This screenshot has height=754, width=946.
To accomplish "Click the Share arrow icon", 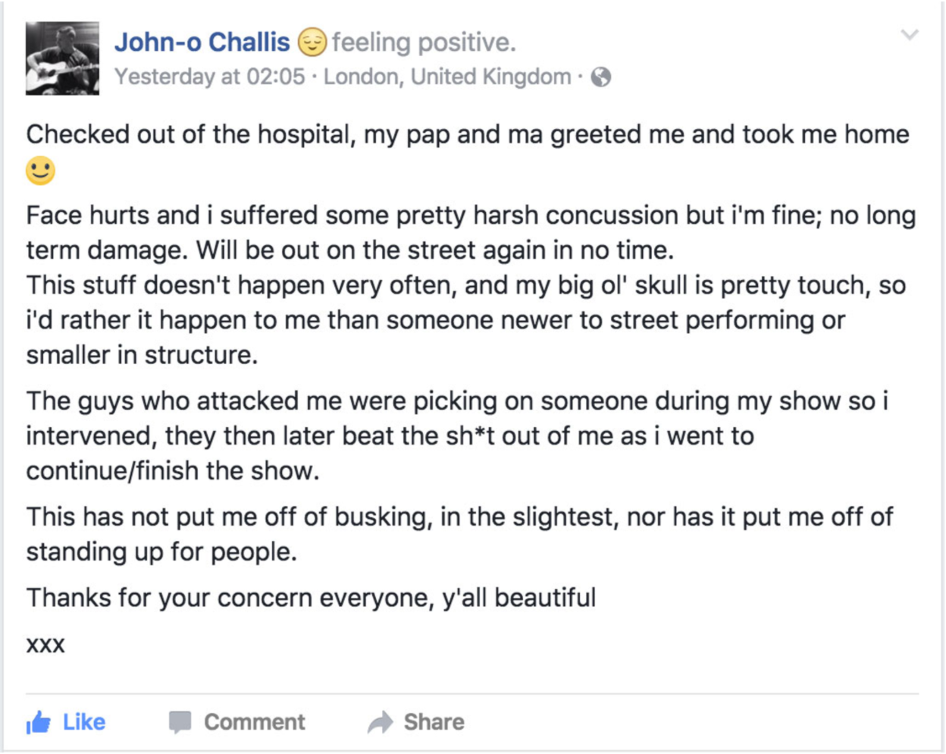I will pyautogui.click(x=381, y=722).
